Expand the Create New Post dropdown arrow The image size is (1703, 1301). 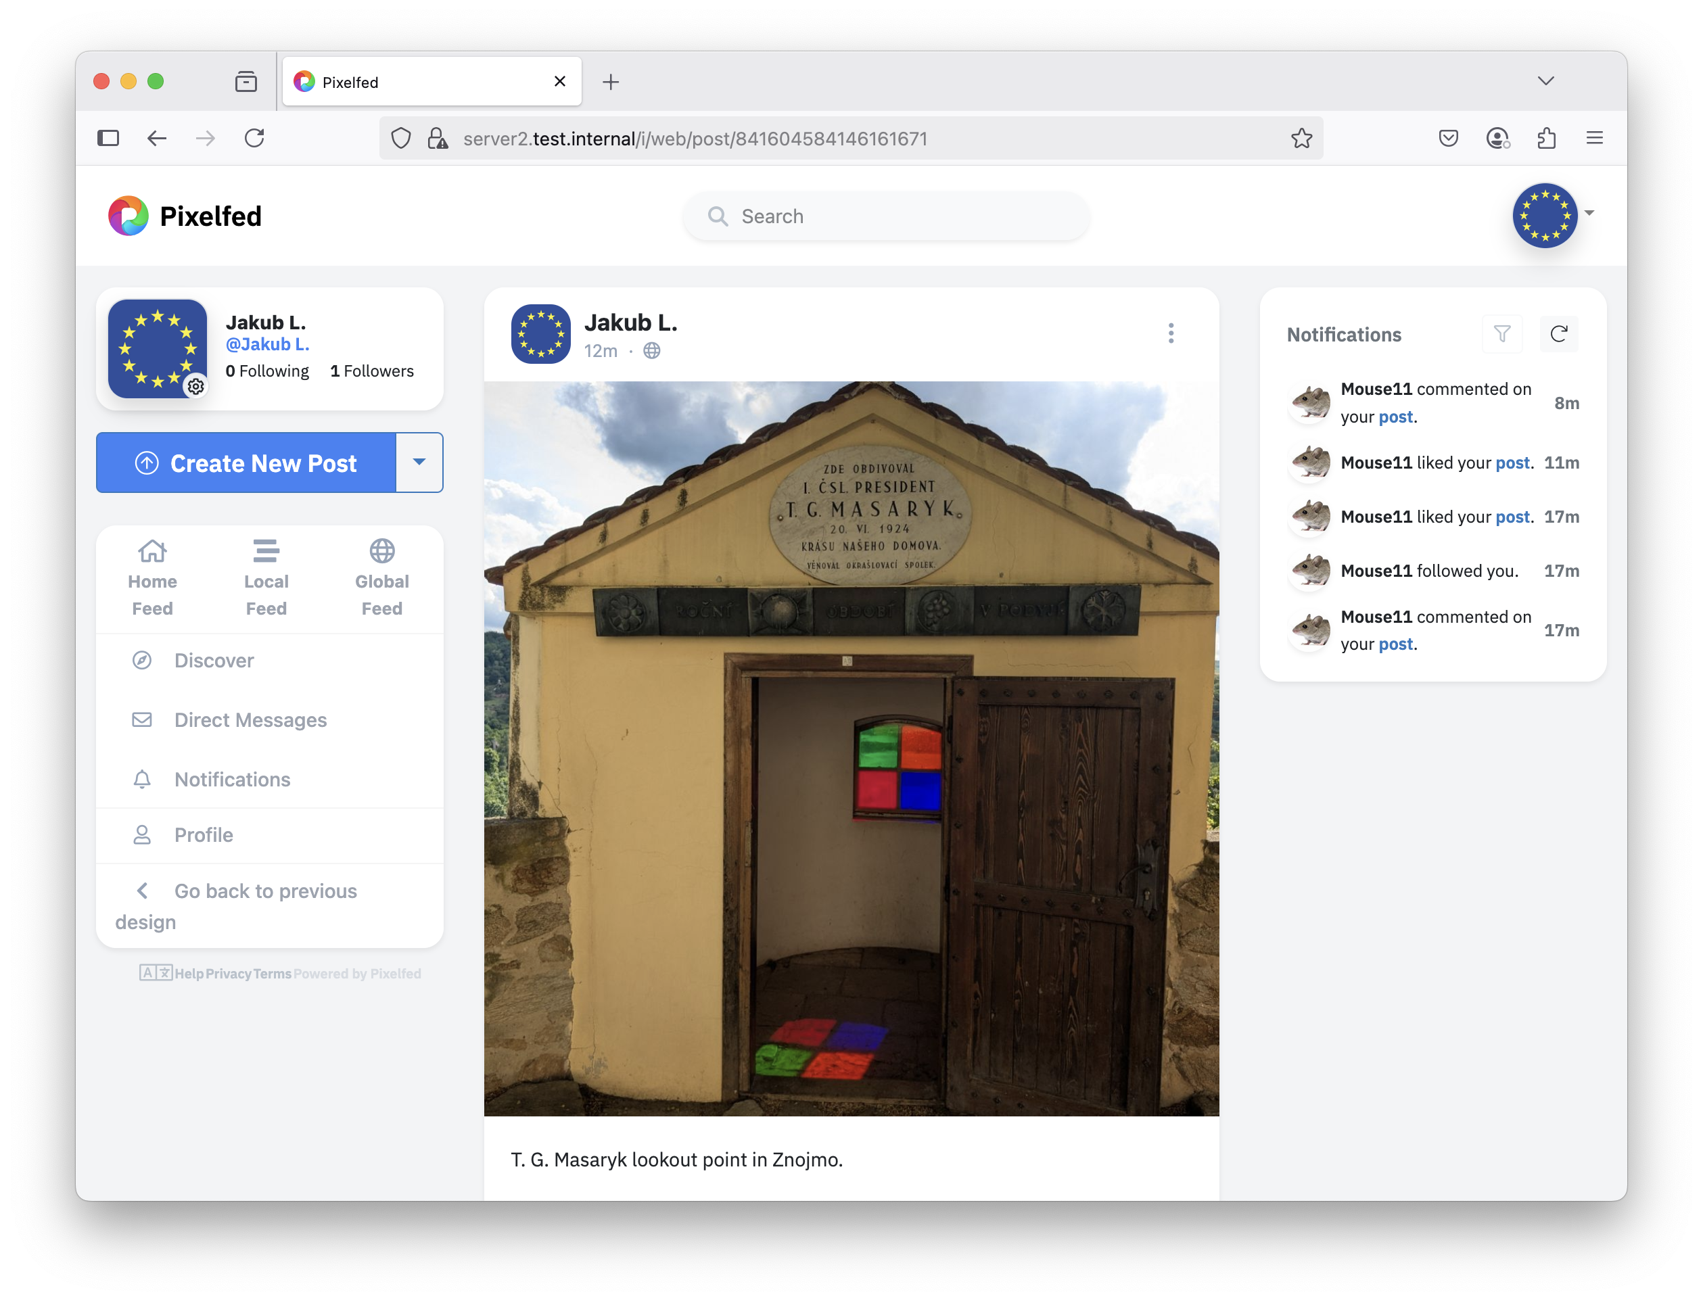pyautogui.click(x=419, y=463)
